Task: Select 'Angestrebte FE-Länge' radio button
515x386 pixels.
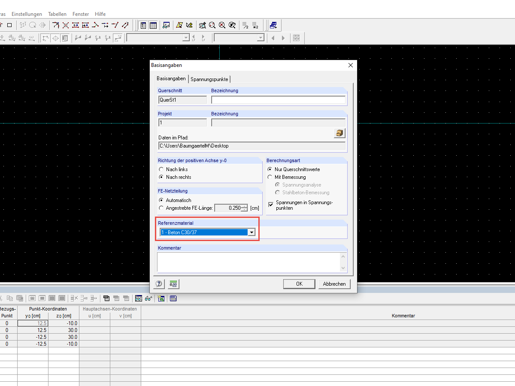Action: tap(161, 208)
